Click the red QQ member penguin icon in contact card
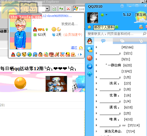147x136 pixels. tap(13, 54)
